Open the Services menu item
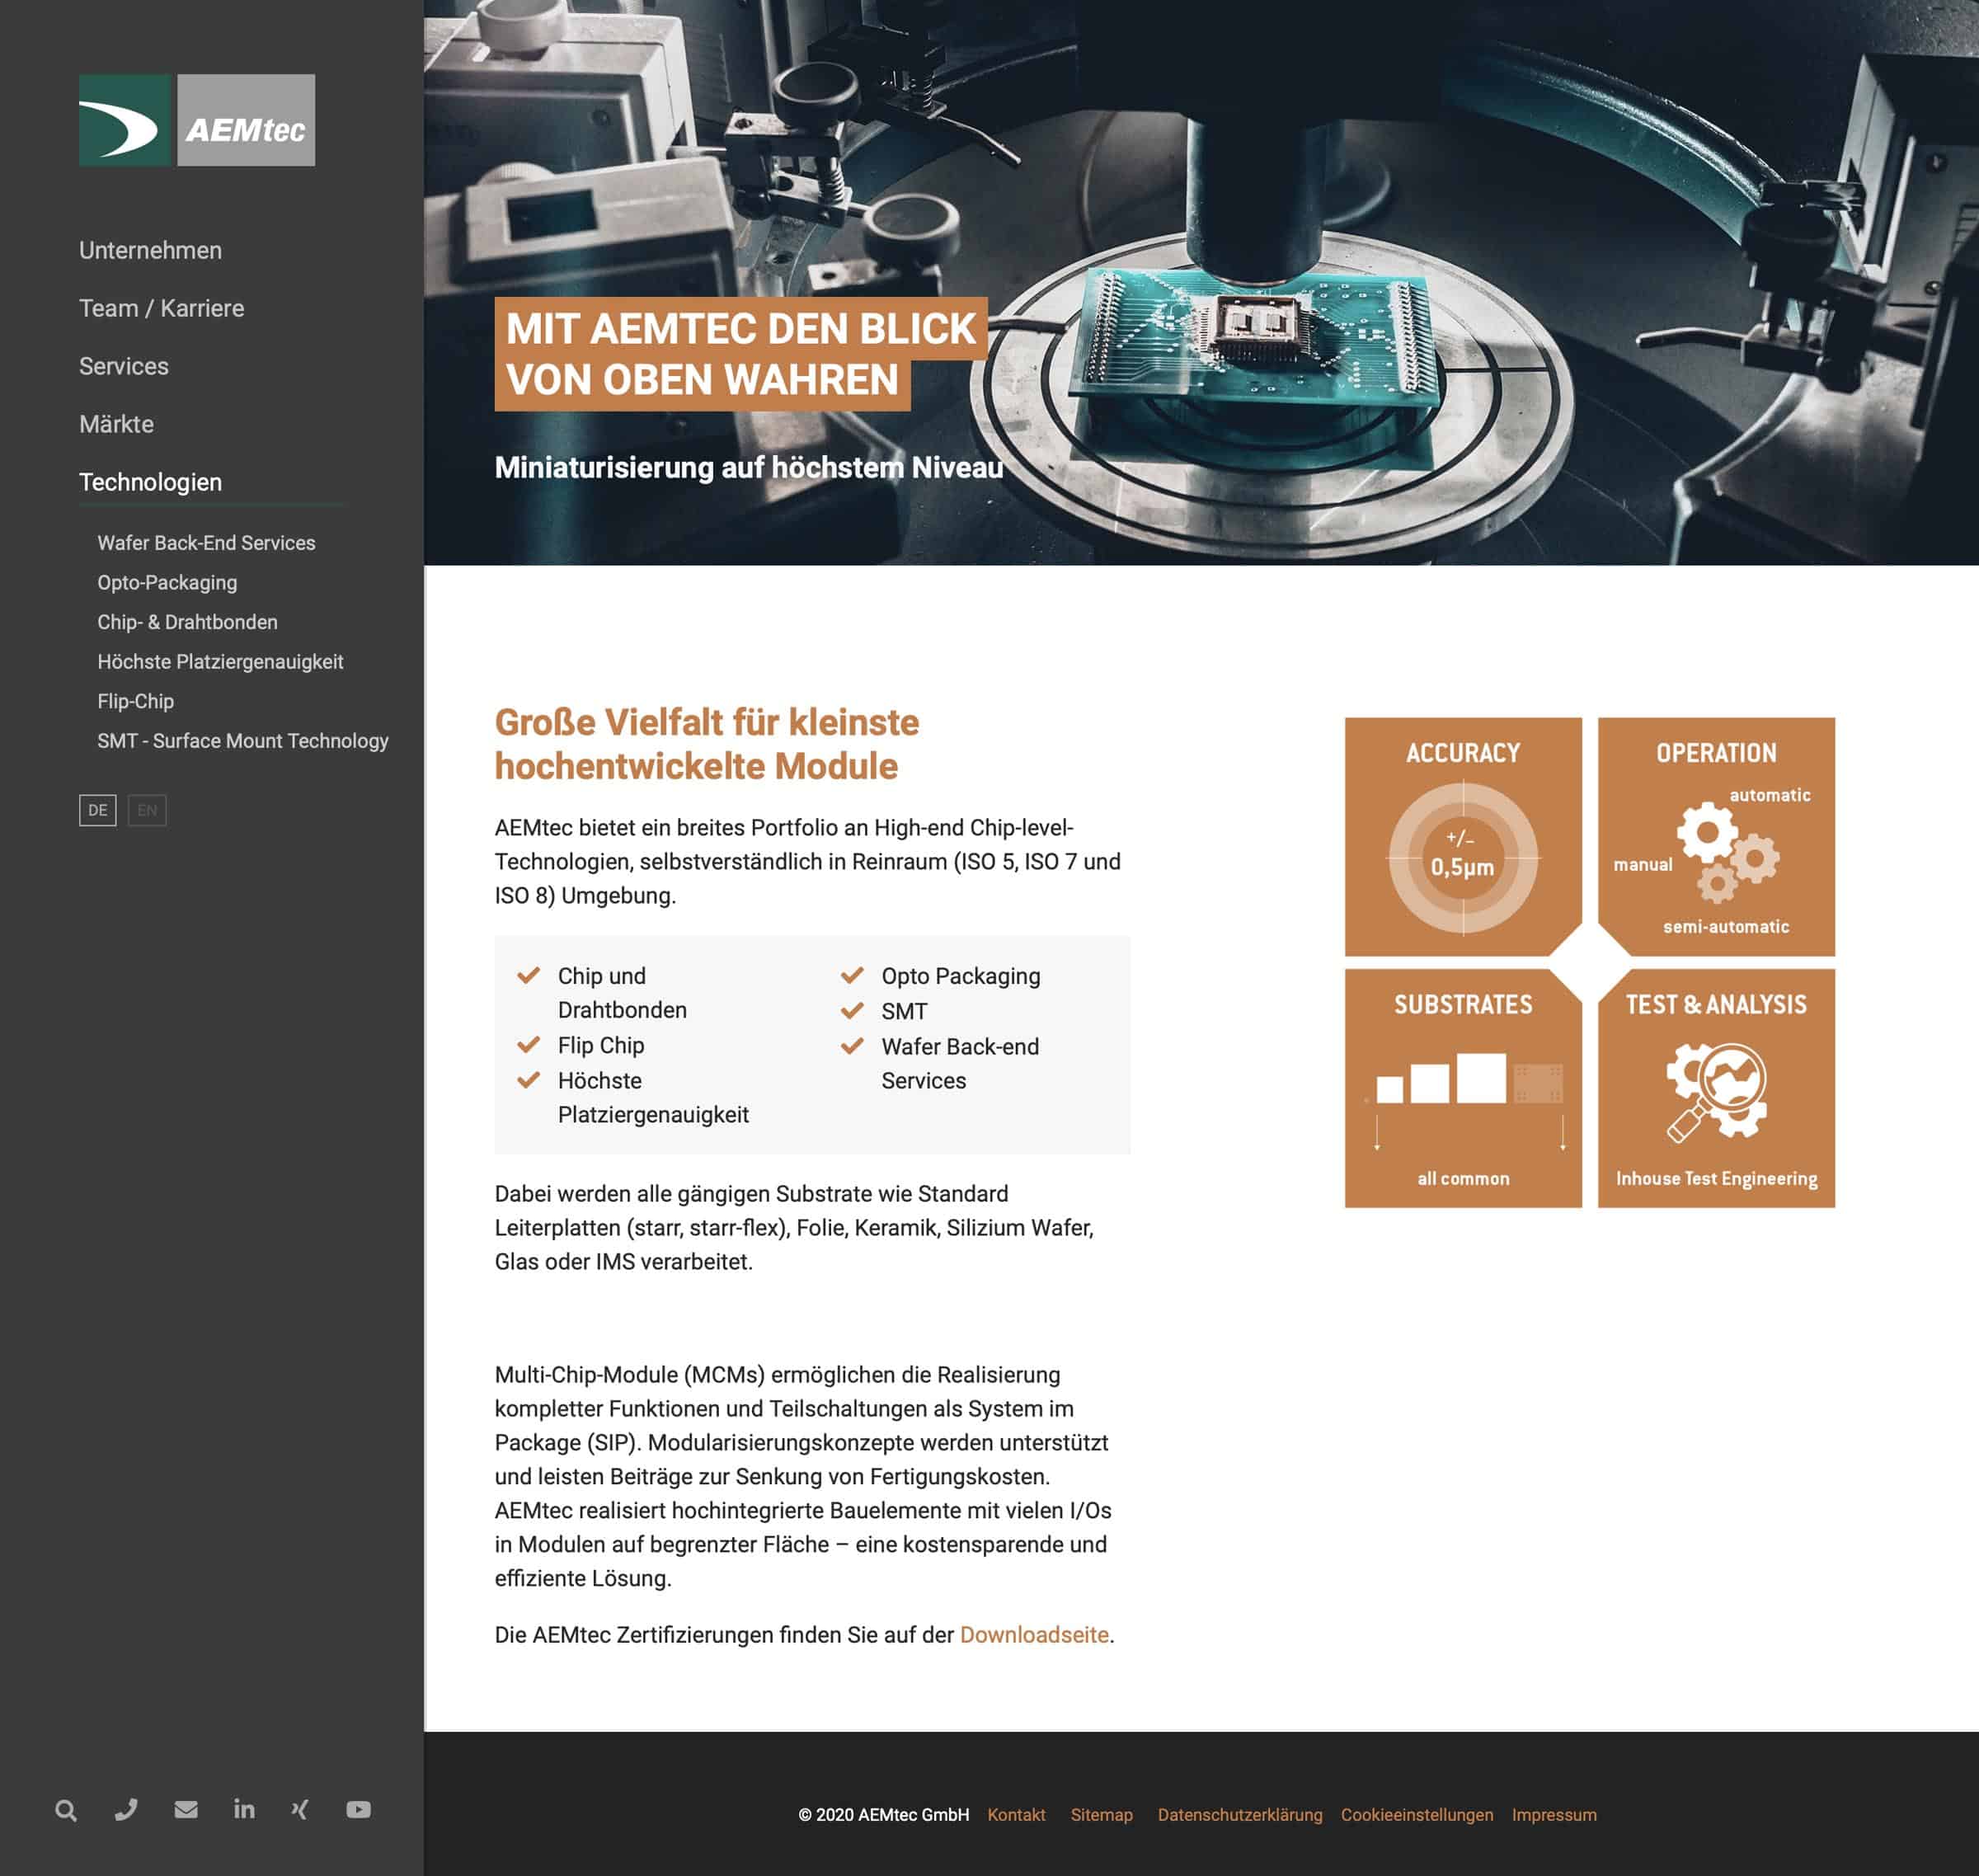 click(x=124, y=366)
